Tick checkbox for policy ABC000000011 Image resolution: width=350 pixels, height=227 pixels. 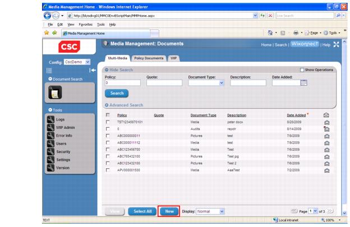[108, 135]
